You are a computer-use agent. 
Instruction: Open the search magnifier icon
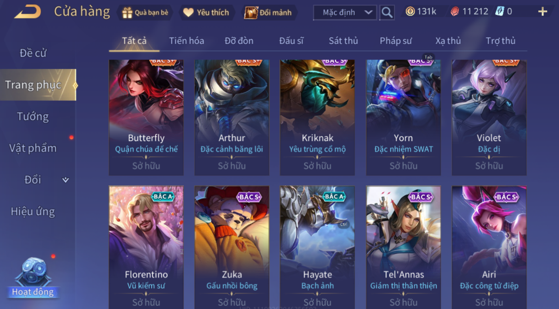pos(387,12)
